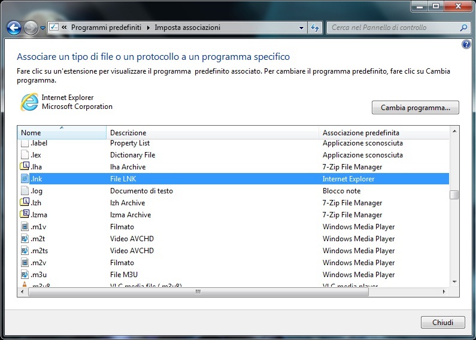Click the Internet Explorer logo icon

(x=29, y=102)
